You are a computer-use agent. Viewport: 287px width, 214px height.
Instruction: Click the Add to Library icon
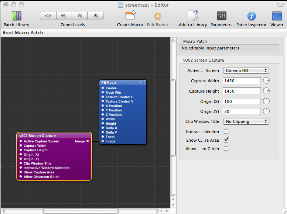click(193, 15)
